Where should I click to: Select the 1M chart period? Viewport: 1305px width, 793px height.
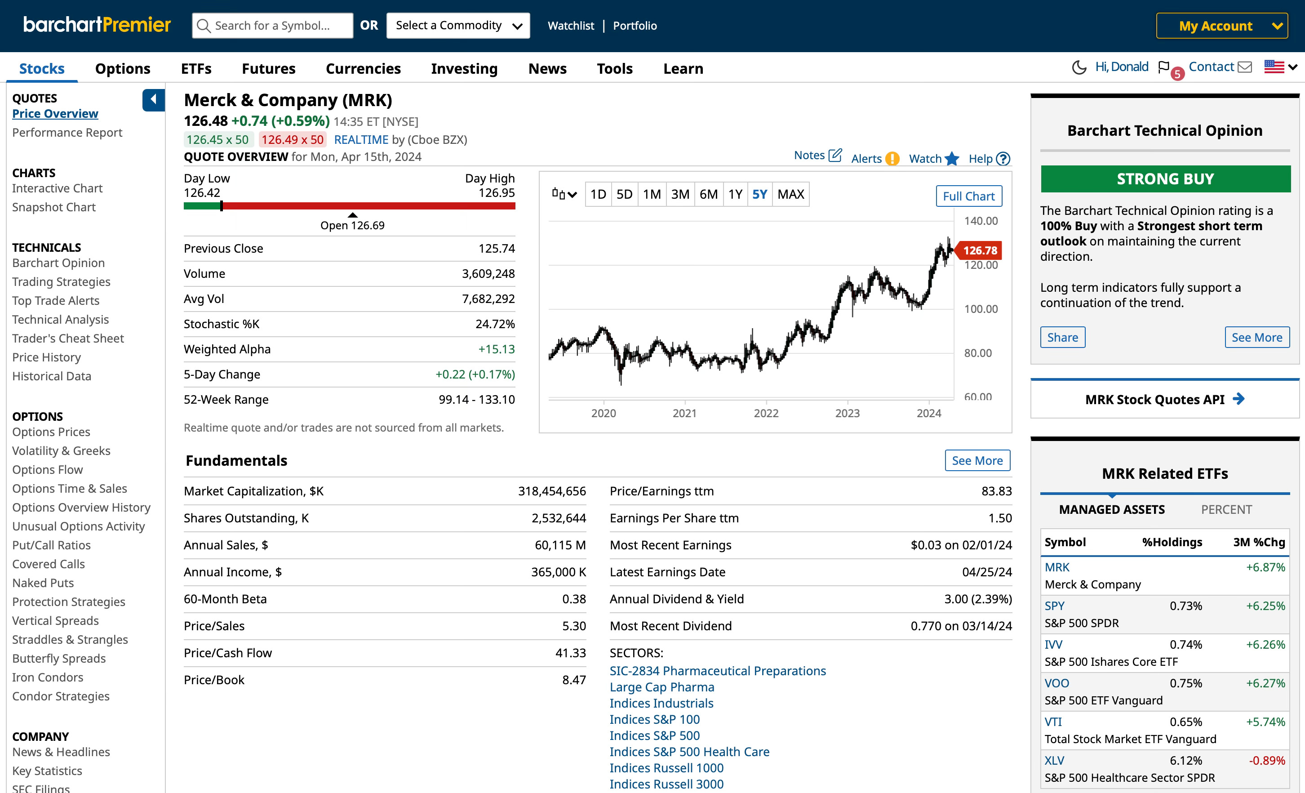(652, 194)
